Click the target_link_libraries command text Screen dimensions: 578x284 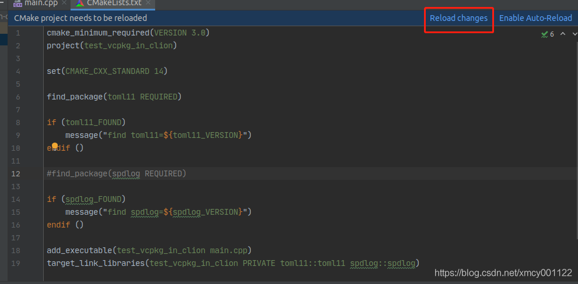pyautogui.click(x=96, y=263)
